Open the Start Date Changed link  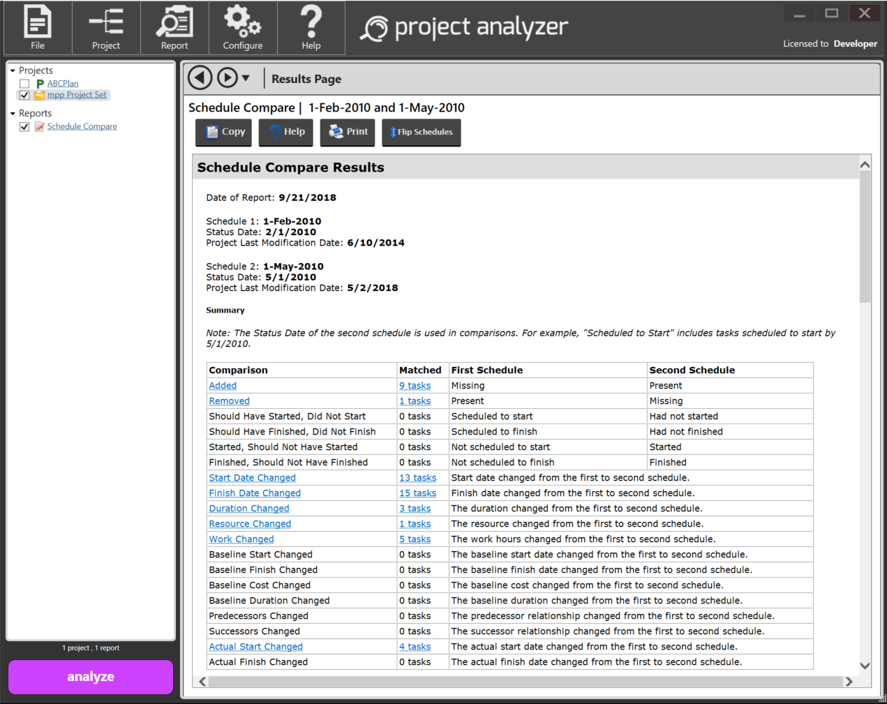(252, 478)
